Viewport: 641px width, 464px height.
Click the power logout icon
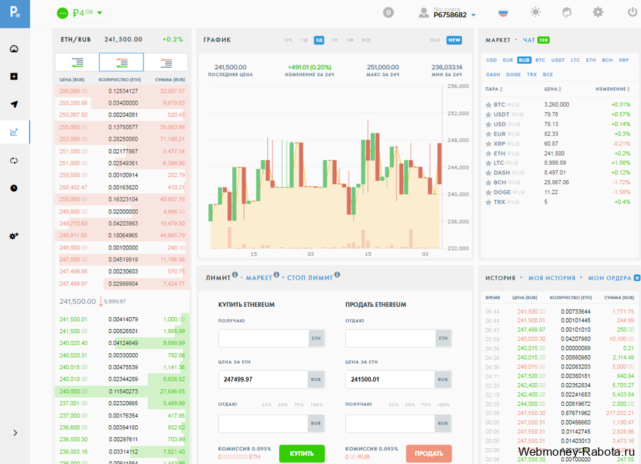click(x=633, y=12)
